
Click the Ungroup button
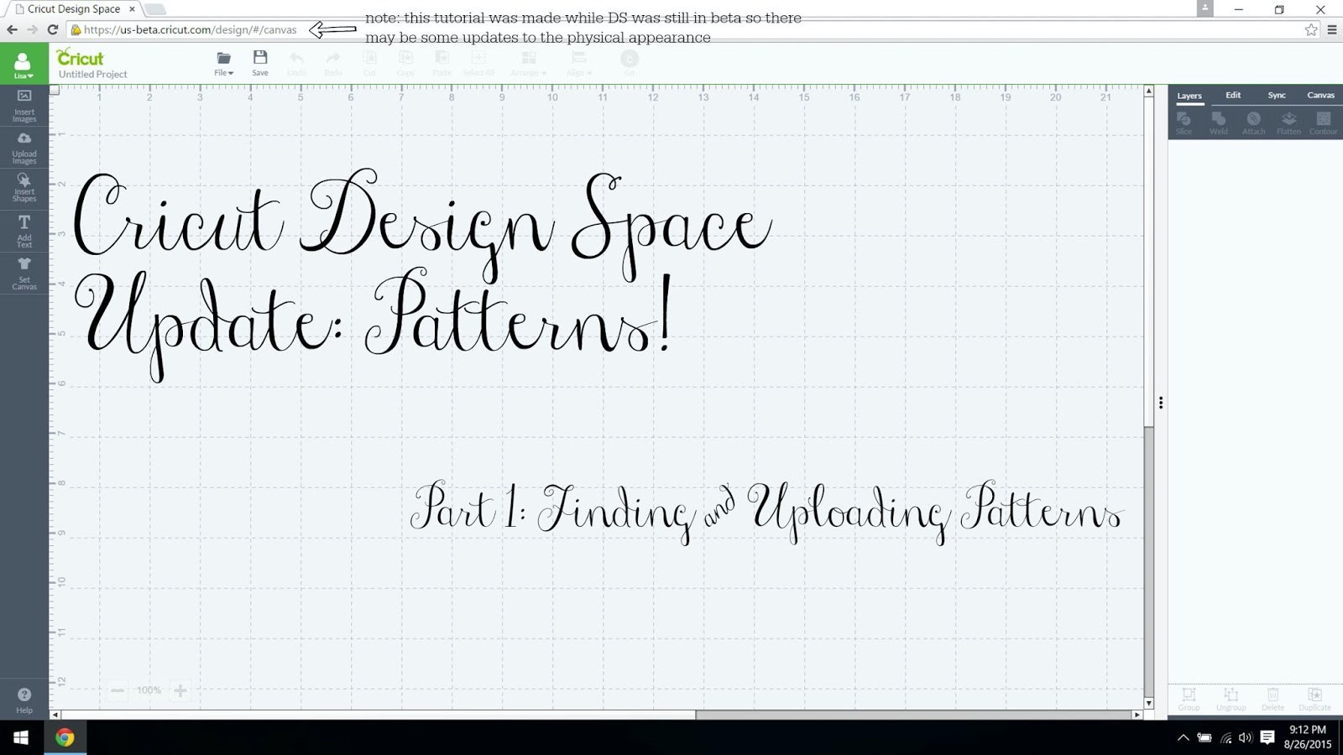click(x=1231, y=700)
